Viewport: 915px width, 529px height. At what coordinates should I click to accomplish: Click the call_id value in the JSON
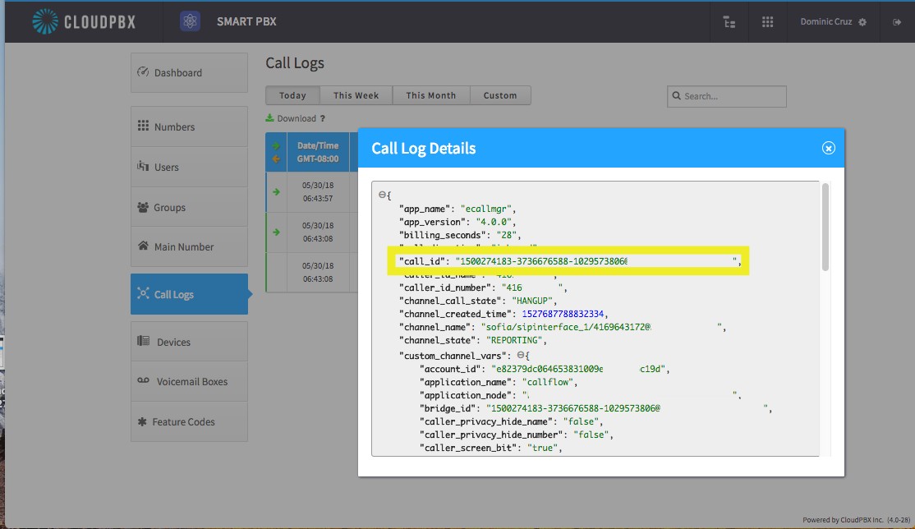(x=598, y=261)
